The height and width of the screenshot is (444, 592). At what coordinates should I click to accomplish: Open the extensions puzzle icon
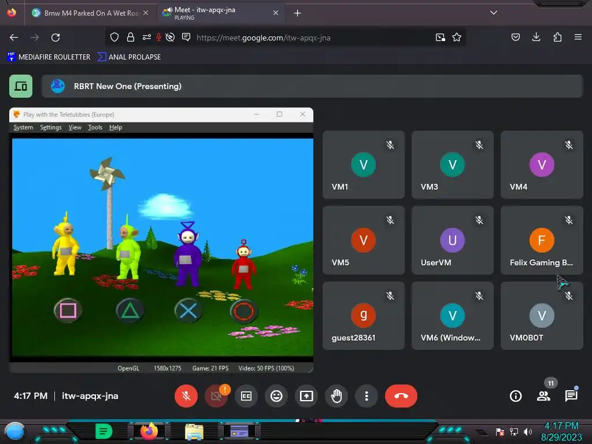point(557,38)
